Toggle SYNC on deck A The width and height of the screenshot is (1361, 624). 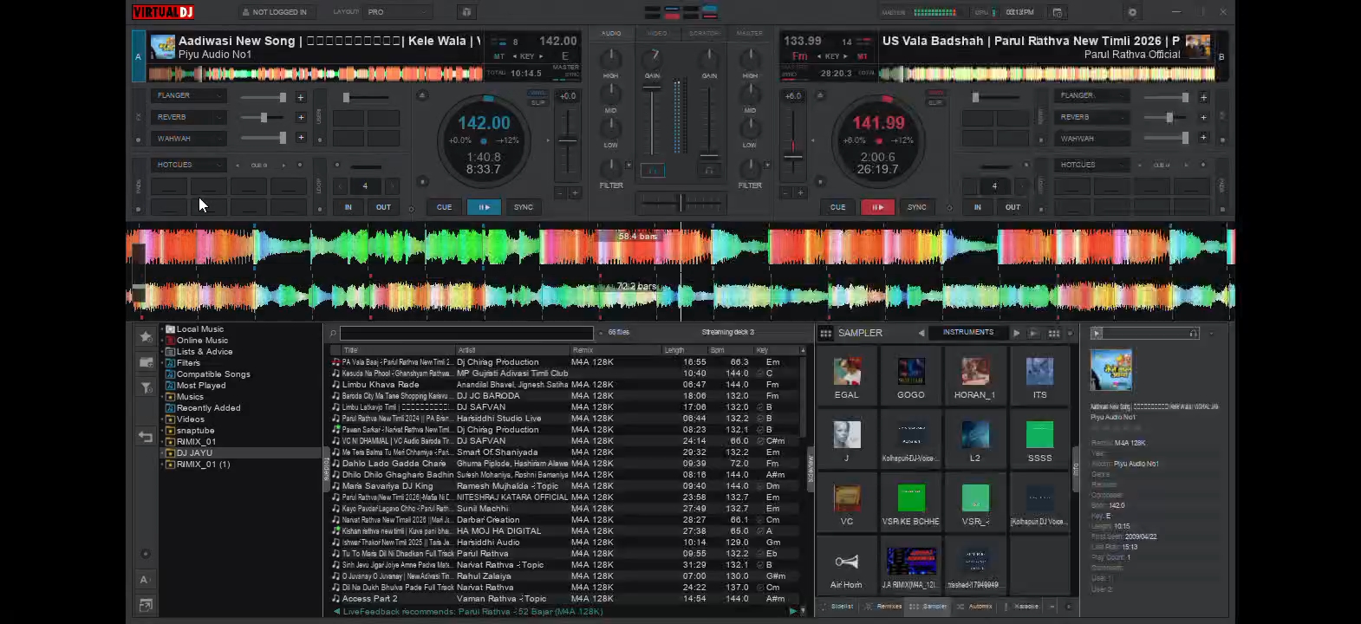click(524, 207)
